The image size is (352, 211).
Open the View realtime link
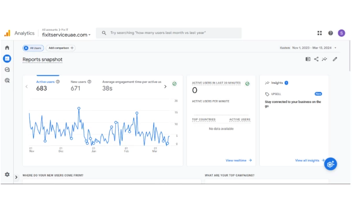point(238,160)
